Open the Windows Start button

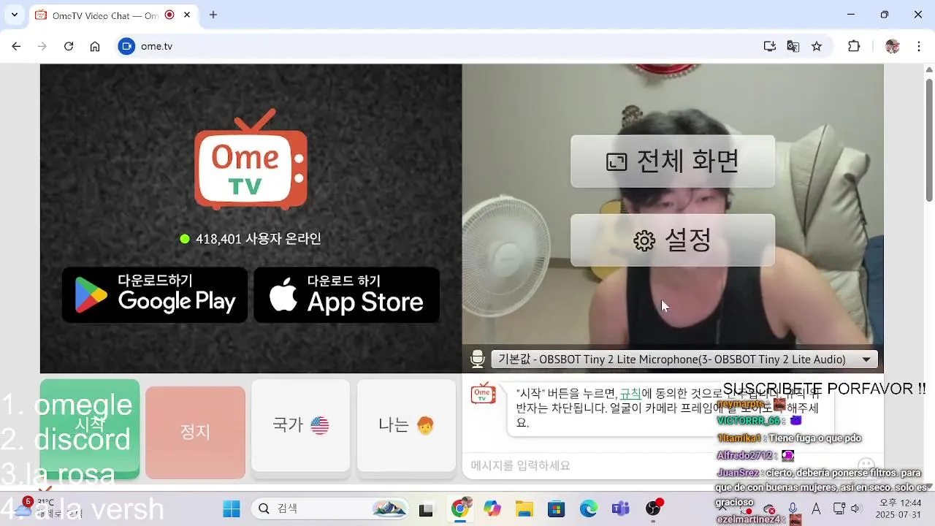232,508
